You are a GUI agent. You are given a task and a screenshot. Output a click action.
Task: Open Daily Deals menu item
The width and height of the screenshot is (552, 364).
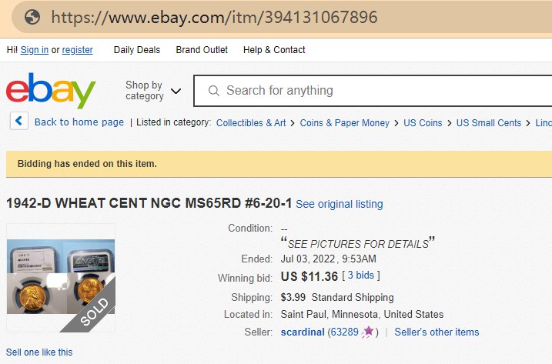137,50
